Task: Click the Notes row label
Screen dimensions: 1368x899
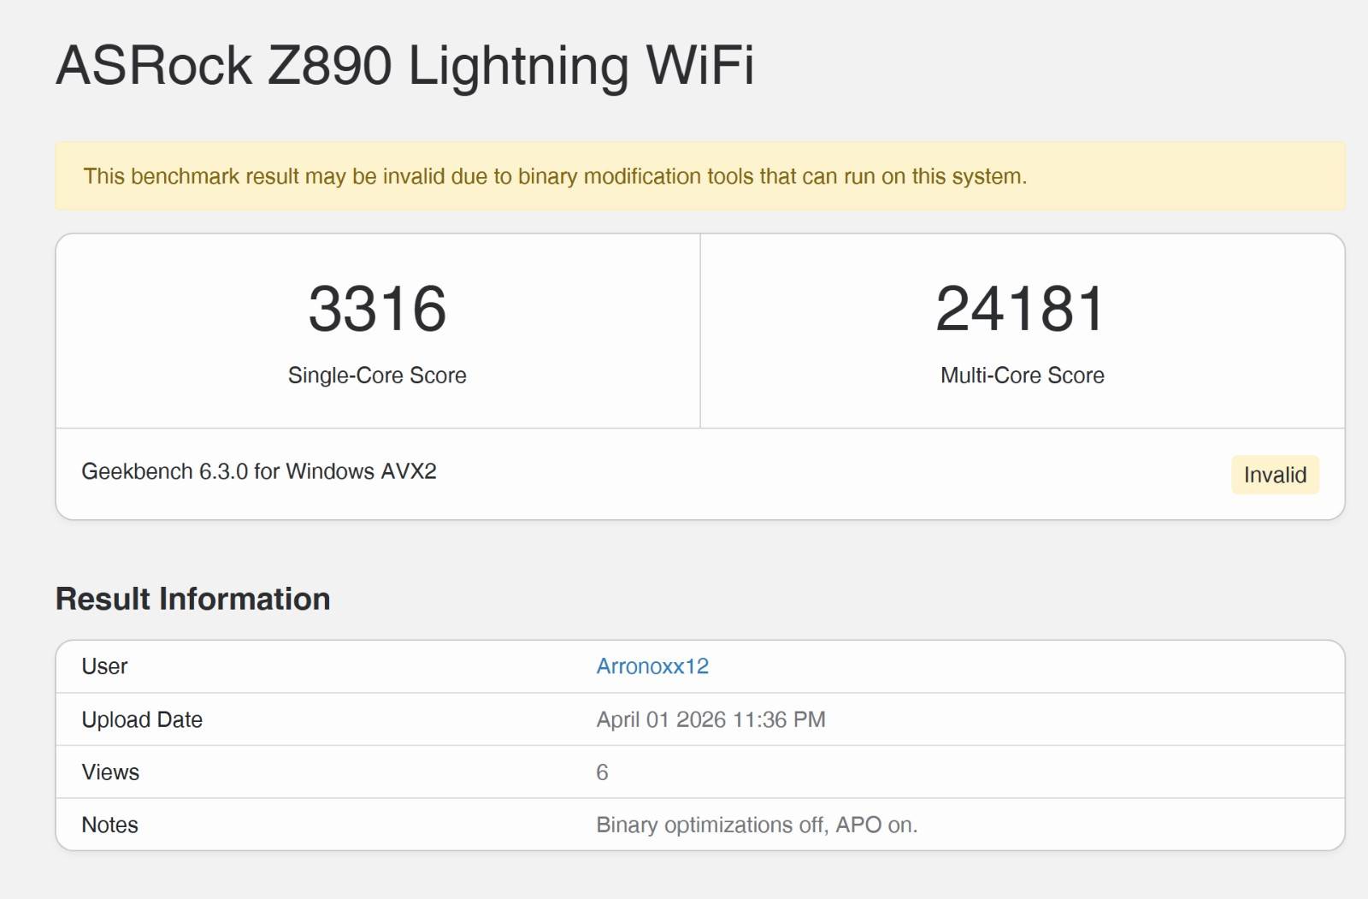Action: 109,825
